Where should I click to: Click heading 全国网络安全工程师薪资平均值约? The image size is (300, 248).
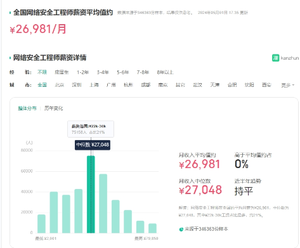tap(63, 13)
